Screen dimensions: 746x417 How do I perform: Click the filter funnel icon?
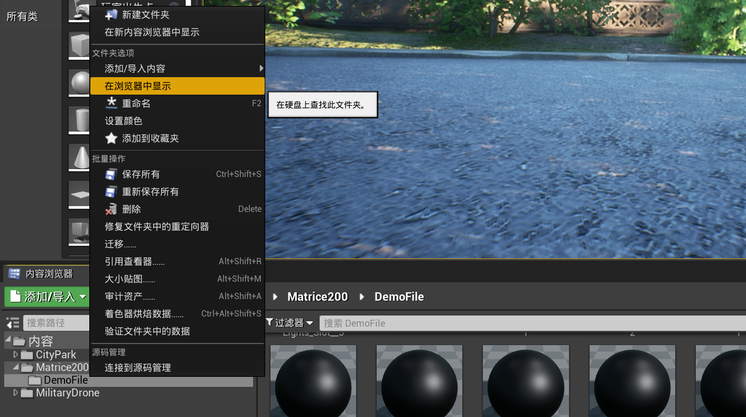pyautogui.click(x=269, y=322)
